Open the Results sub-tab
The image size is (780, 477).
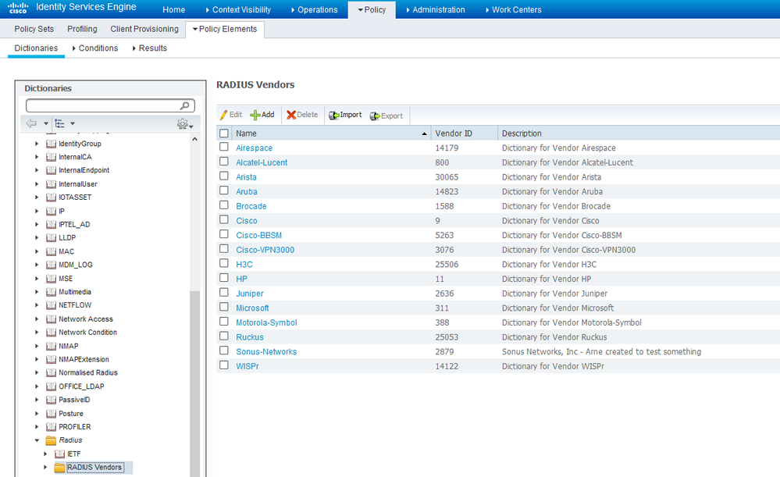pos(150,48)
